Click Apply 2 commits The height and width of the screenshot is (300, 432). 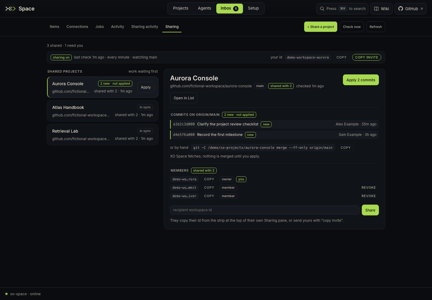click(361, 80)
